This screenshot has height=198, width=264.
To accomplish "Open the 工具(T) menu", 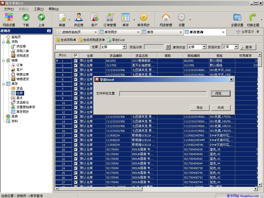I will pos(39,9).
